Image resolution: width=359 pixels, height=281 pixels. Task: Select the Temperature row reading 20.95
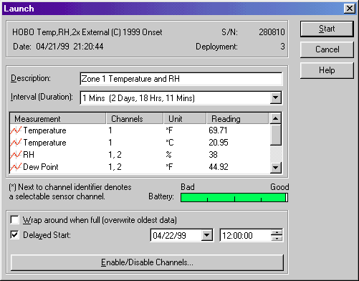click(x=219, y=143)
